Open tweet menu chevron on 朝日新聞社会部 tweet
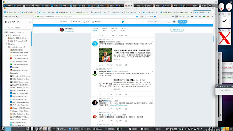Screen dimensions: 233x131 pyautogui.click(x=153, y=71)
